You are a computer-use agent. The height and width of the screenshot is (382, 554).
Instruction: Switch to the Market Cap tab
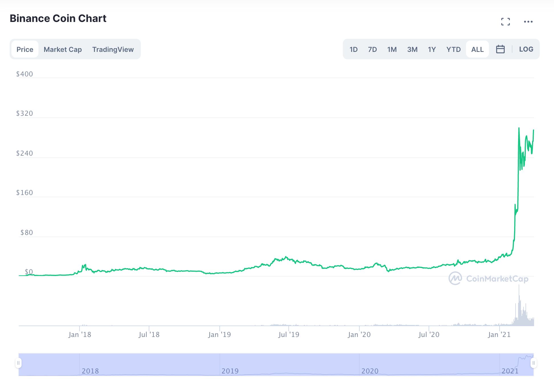pos(63,49)
